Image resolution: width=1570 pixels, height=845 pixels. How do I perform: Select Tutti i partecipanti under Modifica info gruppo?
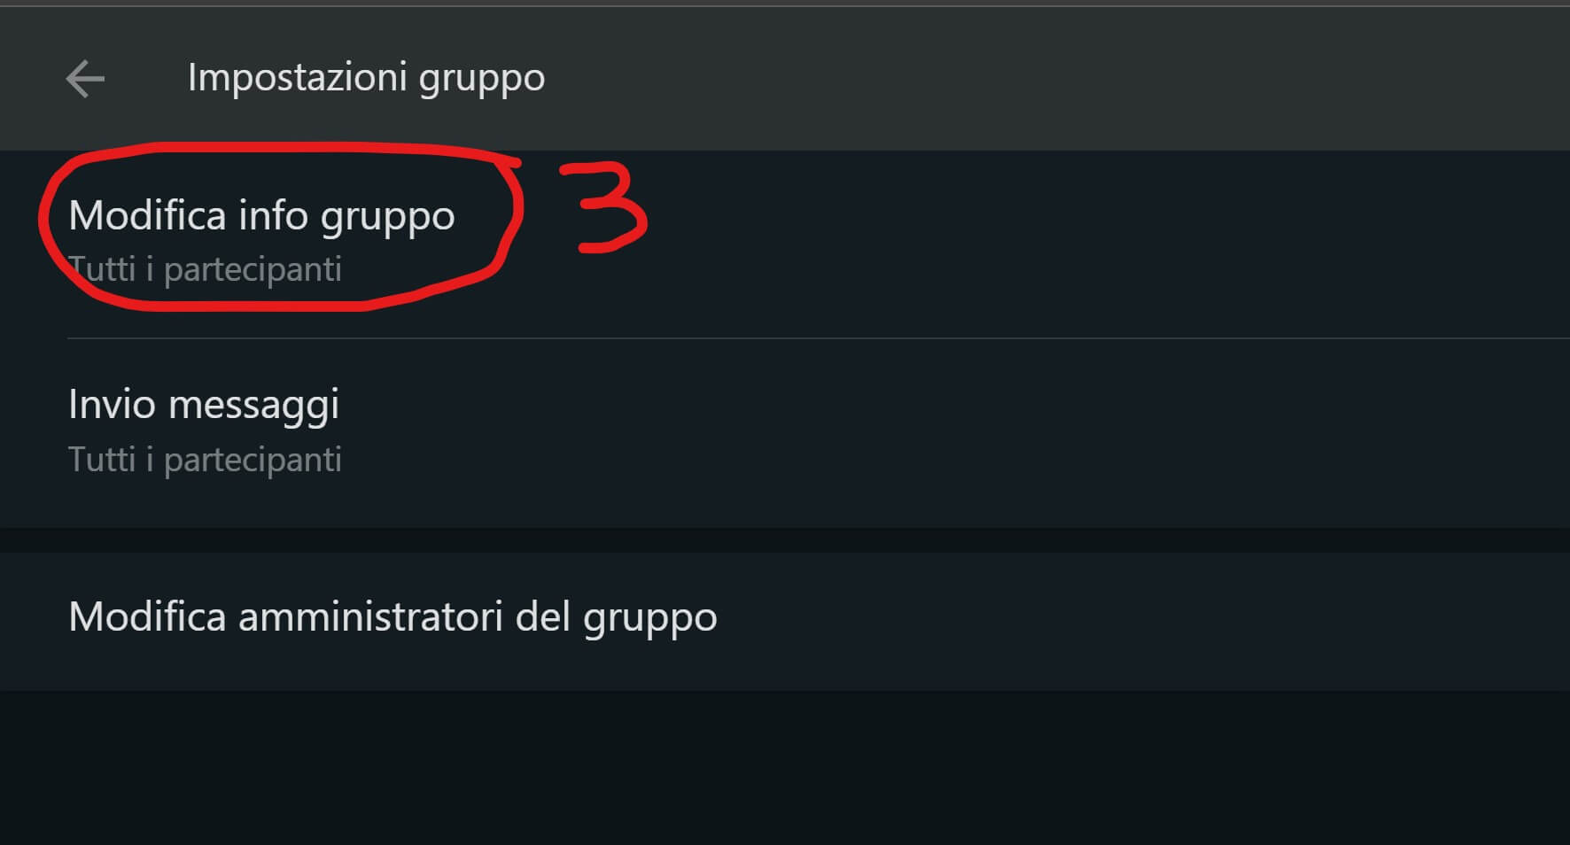point(205,269)
